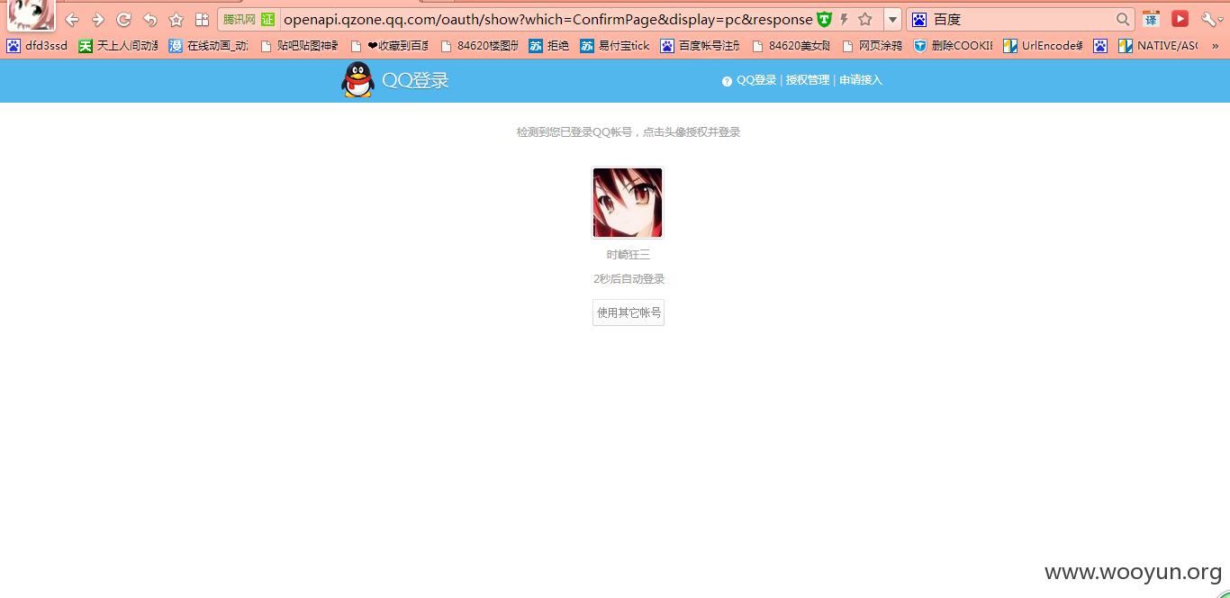This screenshot has width=1230, height=598.
Task: Click the help question mark icon
Action: 727,81
